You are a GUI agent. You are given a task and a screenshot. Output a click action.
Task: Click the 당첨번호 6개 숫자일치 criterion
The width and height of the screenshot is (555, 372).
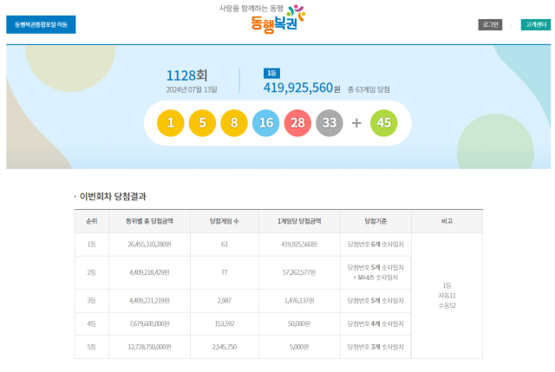point(375,245)
